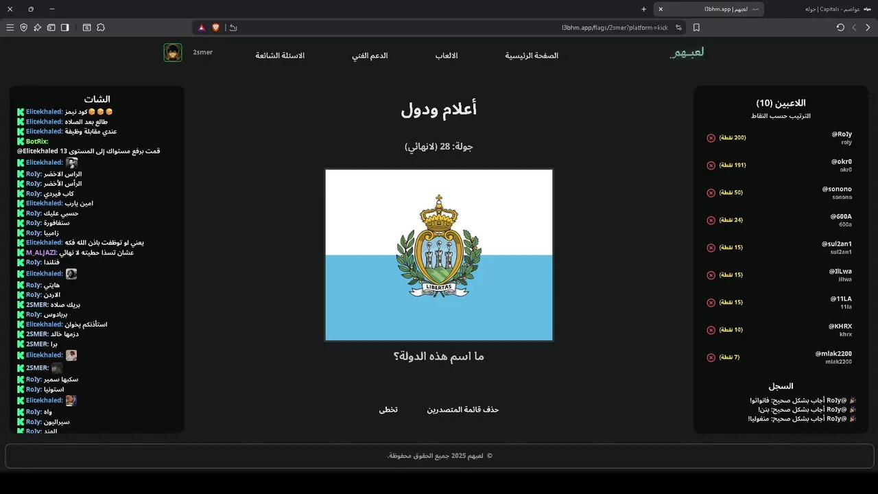Click the @mlak2200 player name

[833, 354]
